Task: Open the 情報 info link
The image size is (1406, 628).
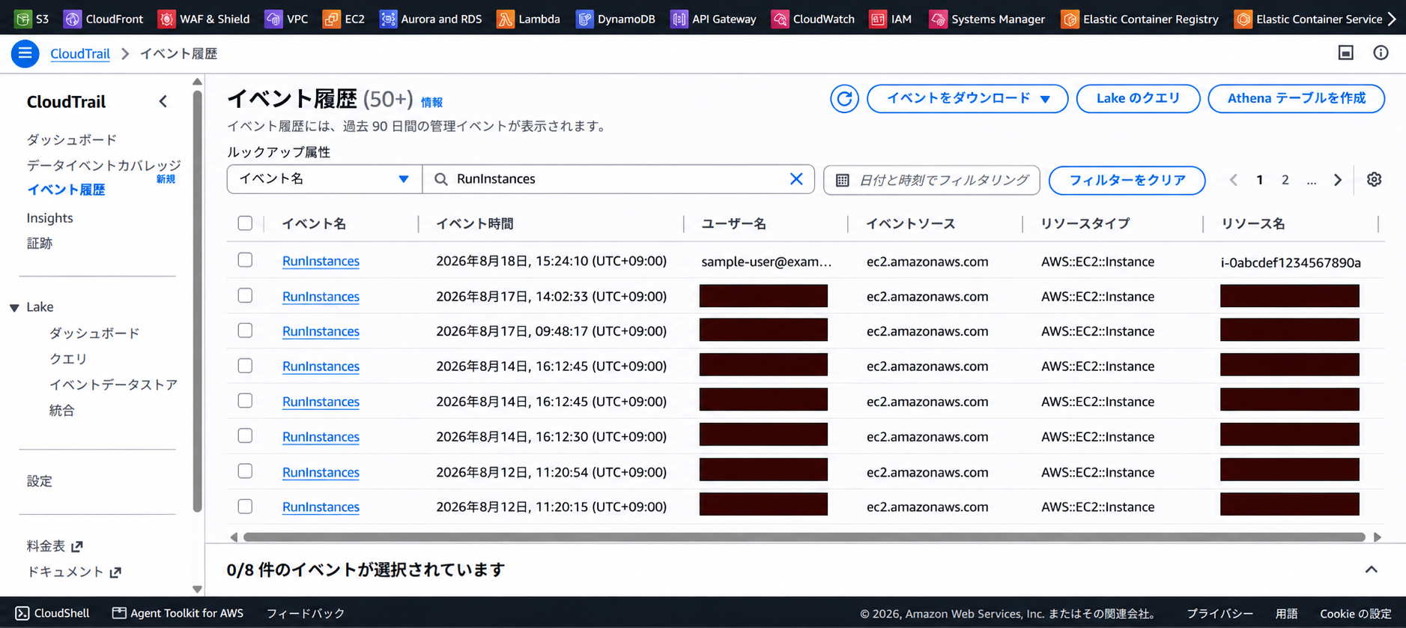Action: click(431, 102)
